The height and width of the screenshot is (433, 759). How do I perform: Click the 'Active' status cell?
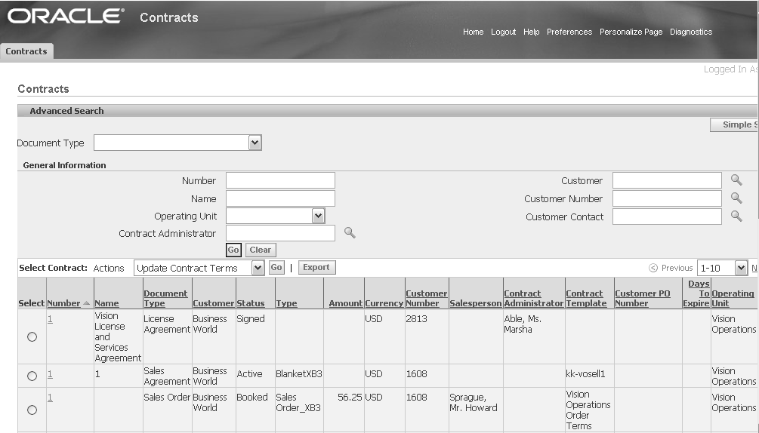(x=249, y=374)
